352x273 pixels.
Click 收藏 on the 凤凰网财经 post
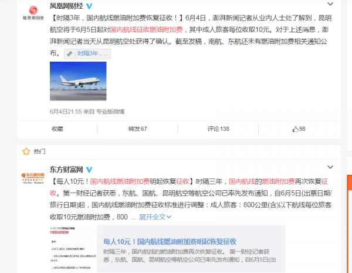[57, 129]
